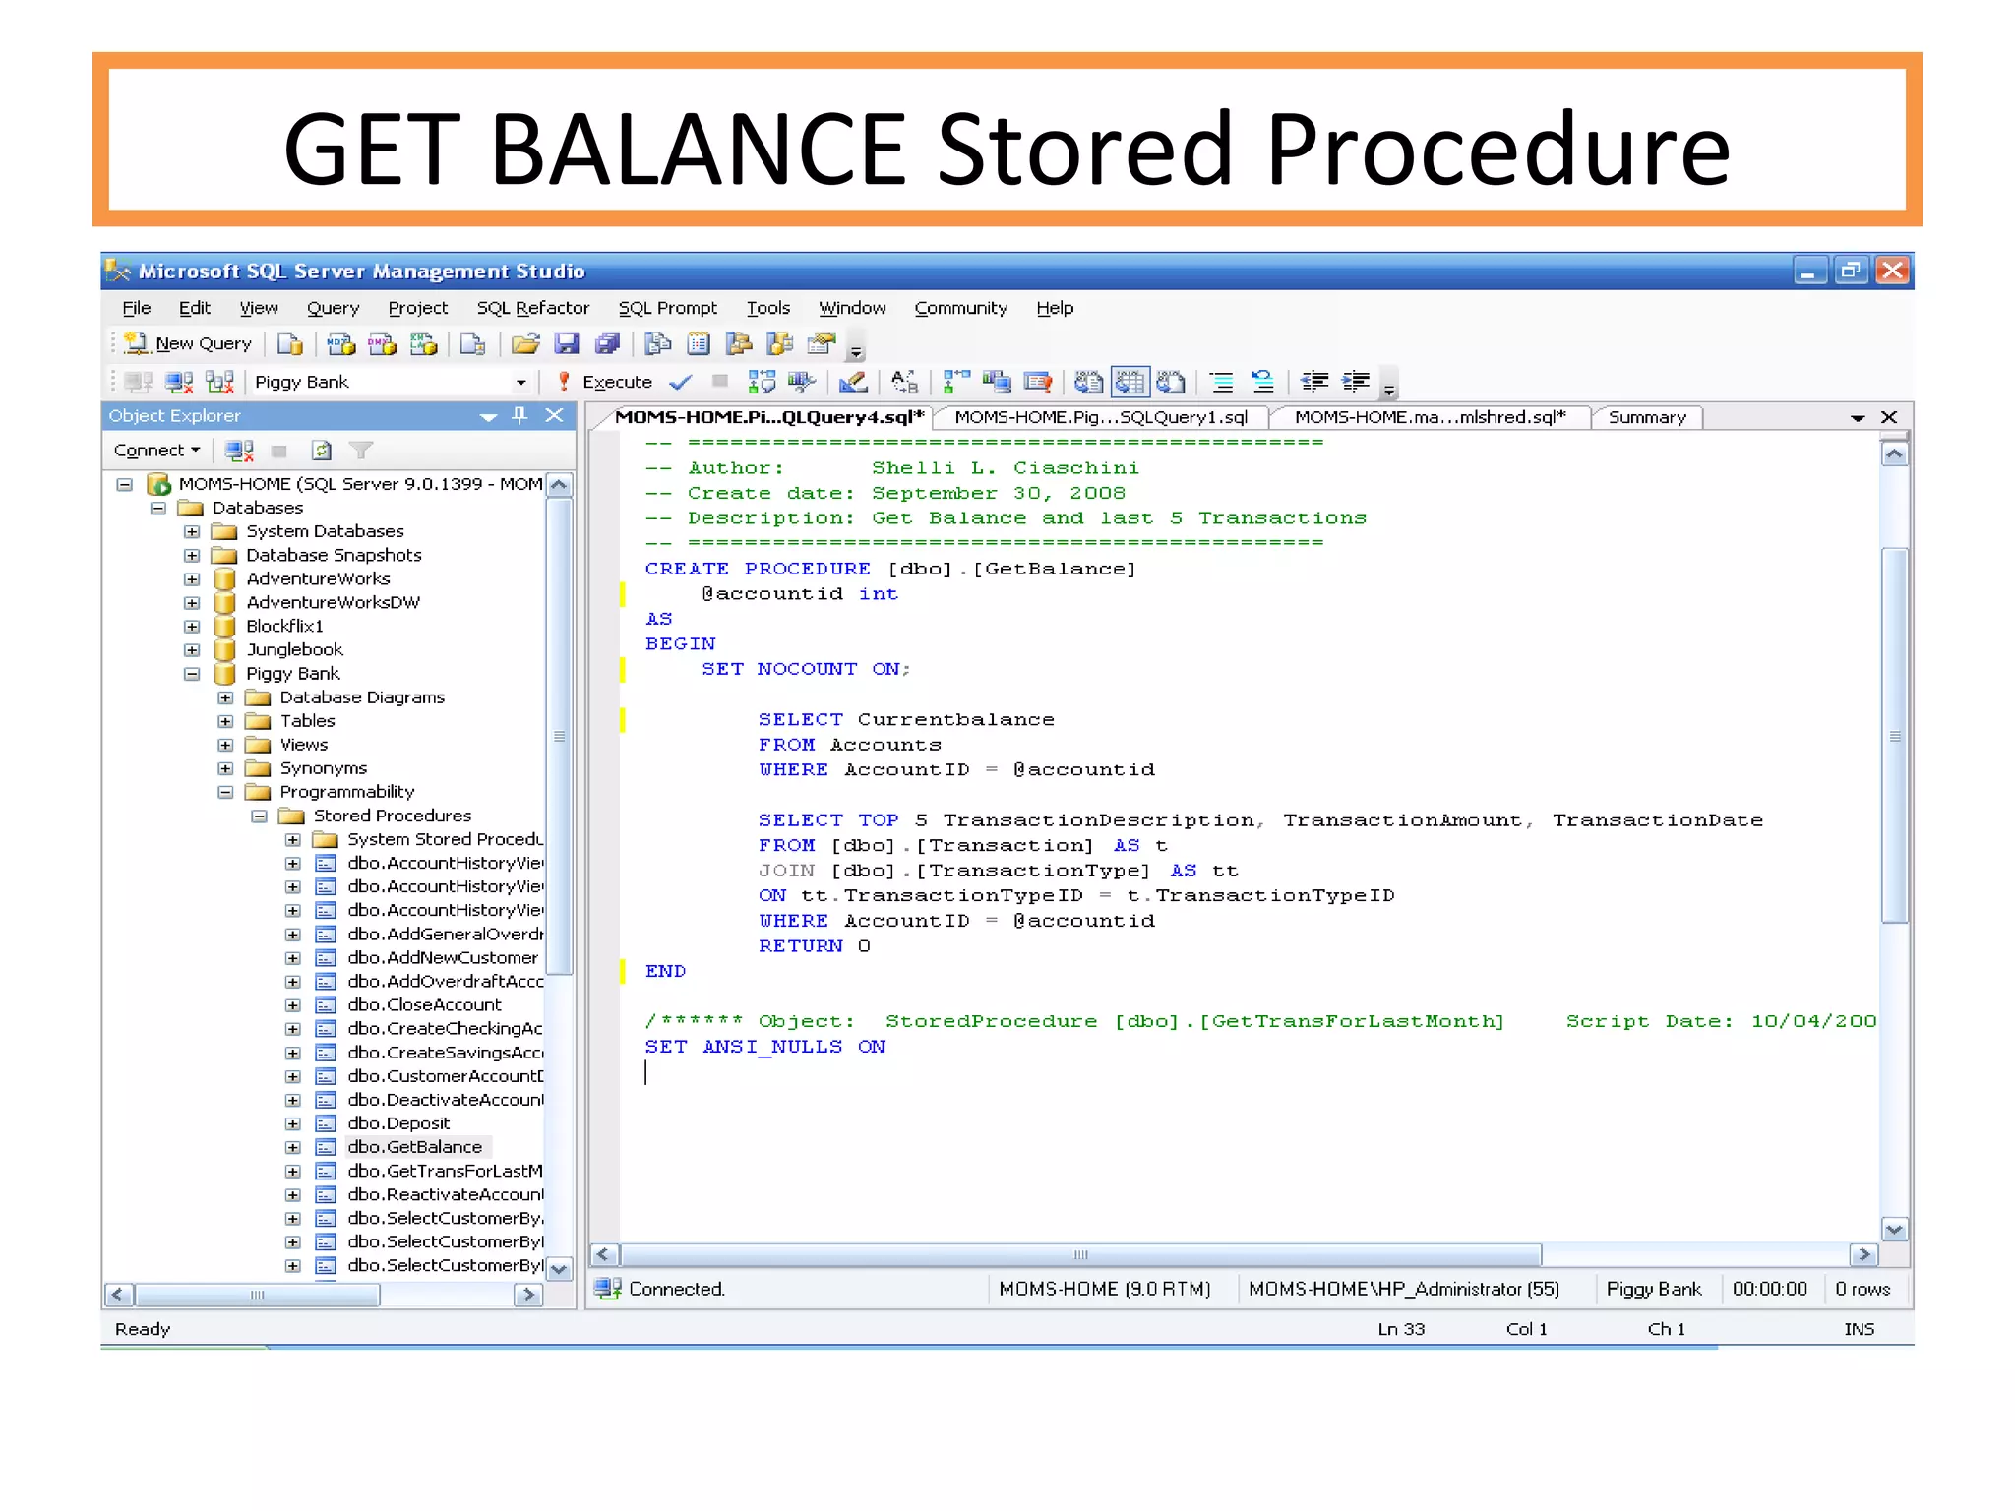The height and width of the screenshot is (1511, 2015).
Task: Click the Cancel Executing Query stop icon
Action: pos(720,382)
